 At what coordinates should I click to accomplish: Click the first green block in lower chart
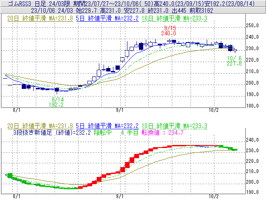10,176
